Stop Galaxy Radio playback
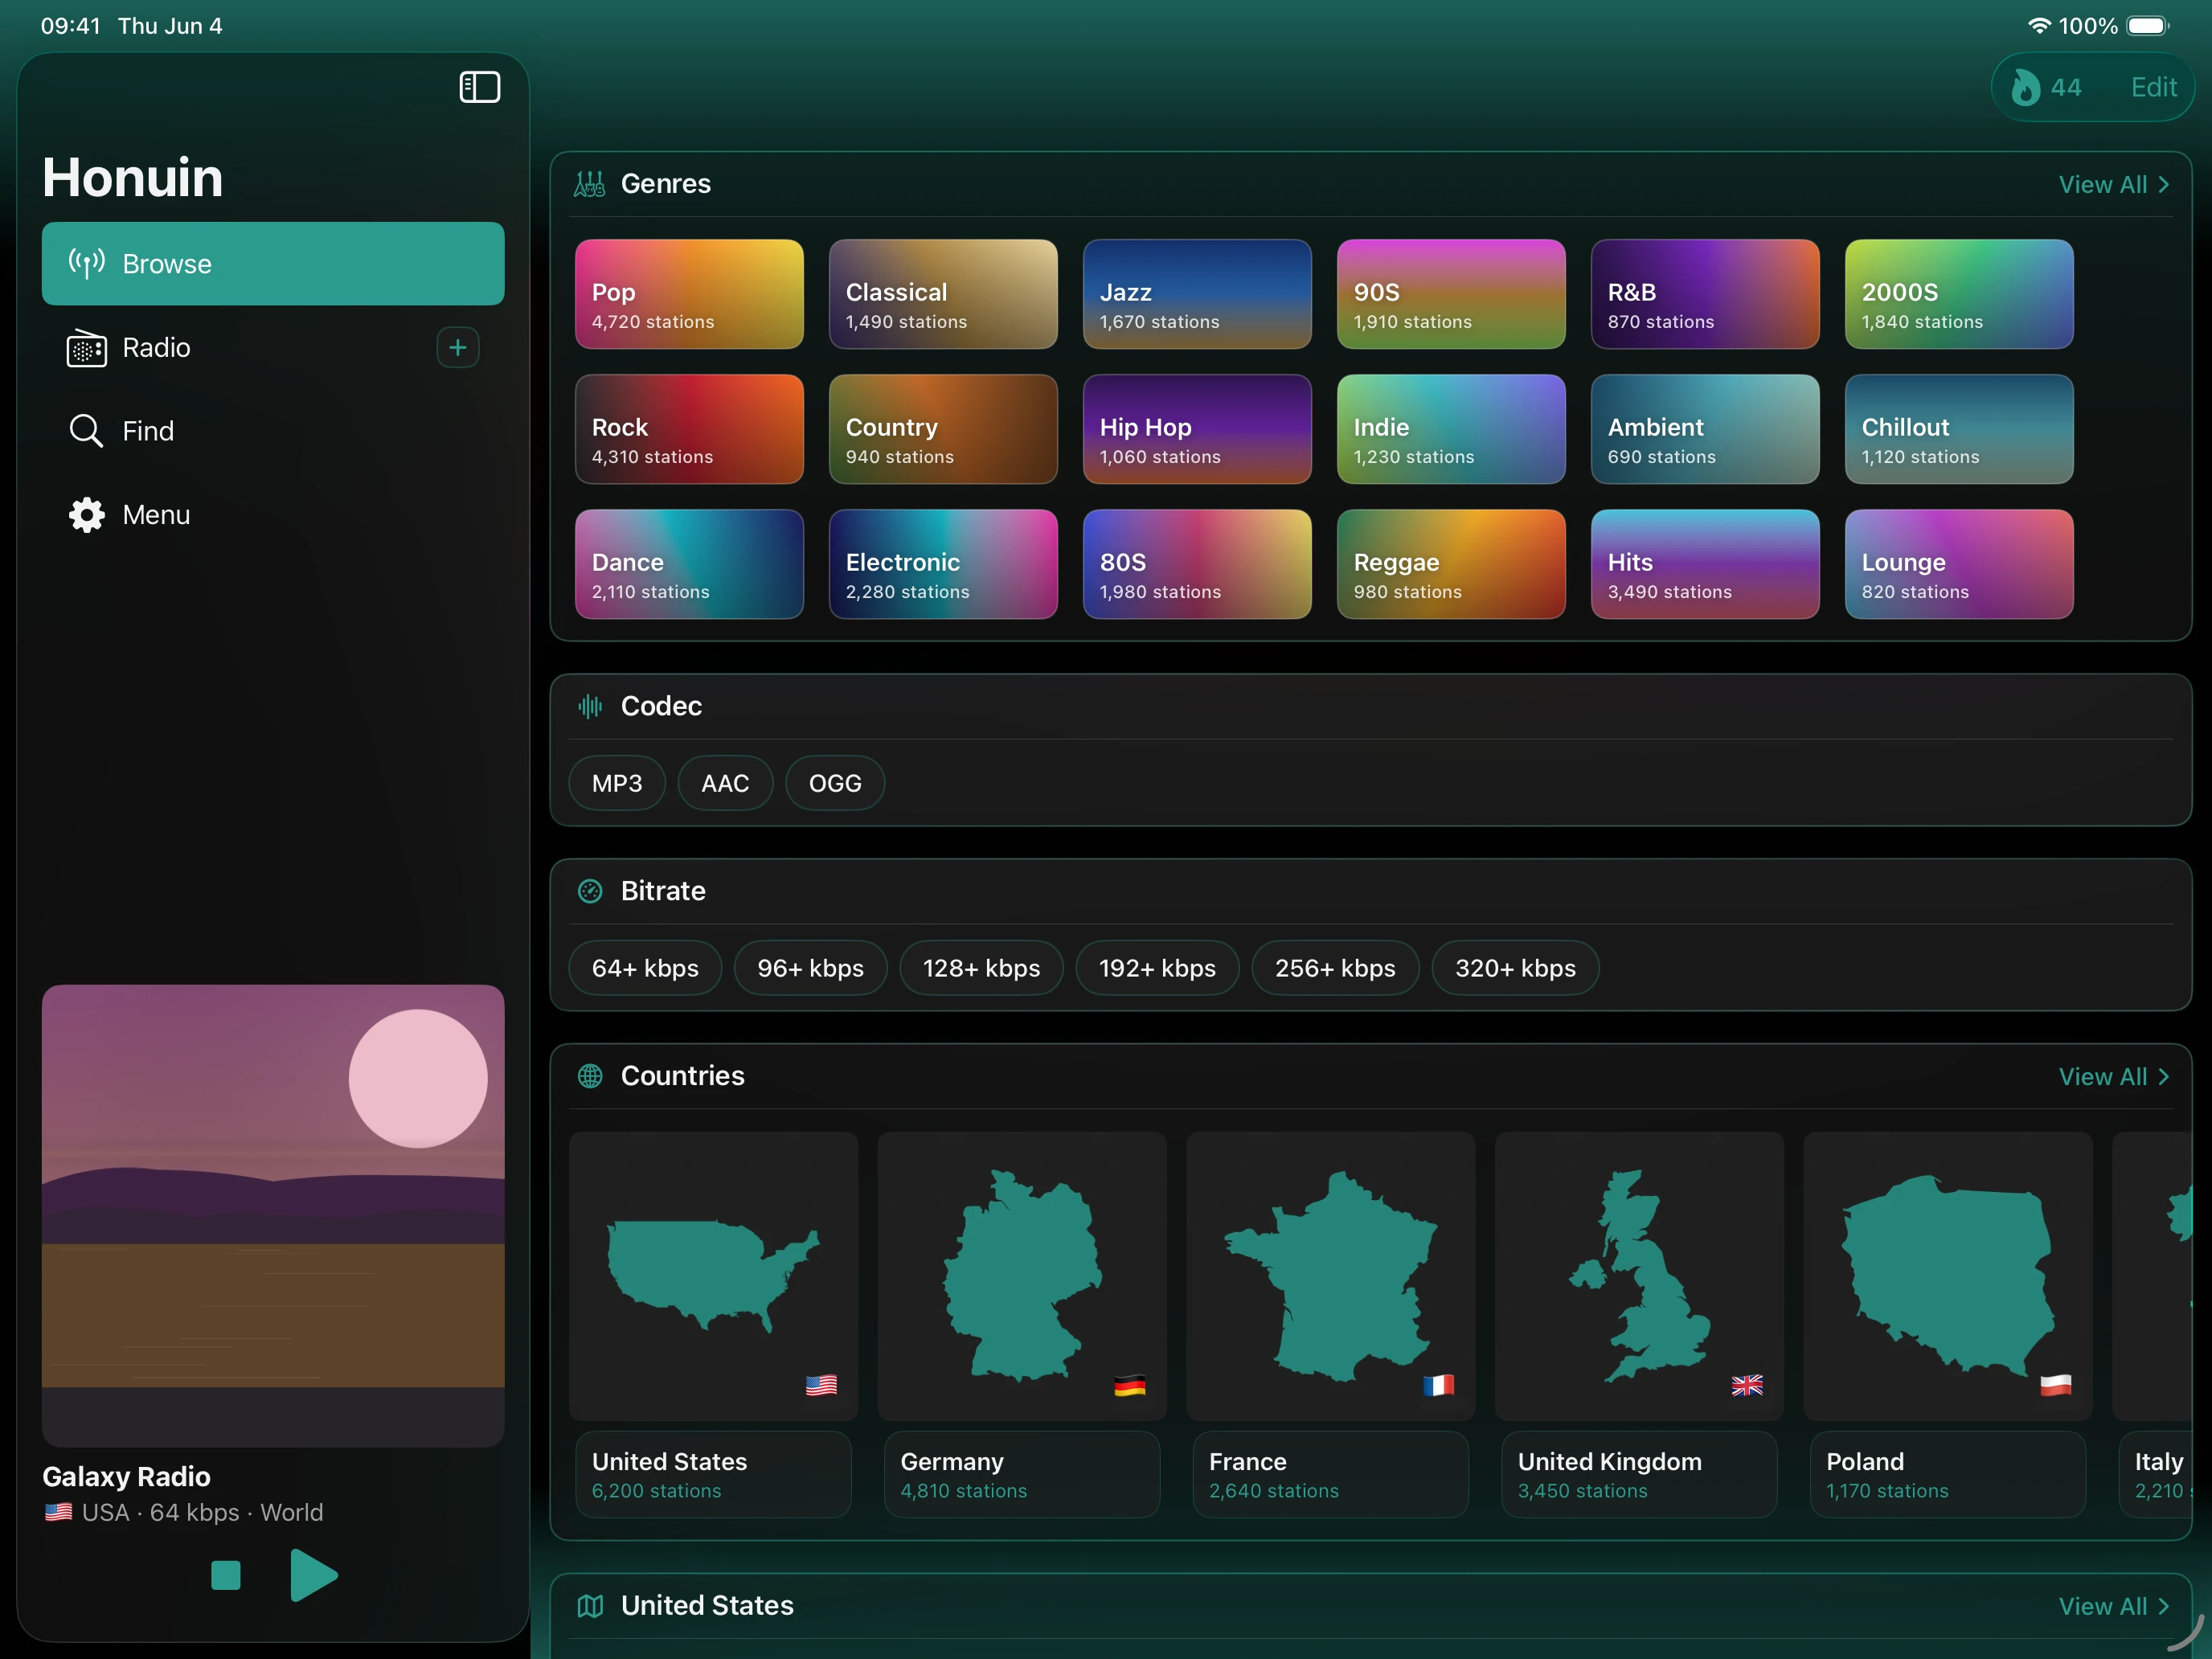This screenshot has height=1659, width=2212. [x=226, y=1576]
